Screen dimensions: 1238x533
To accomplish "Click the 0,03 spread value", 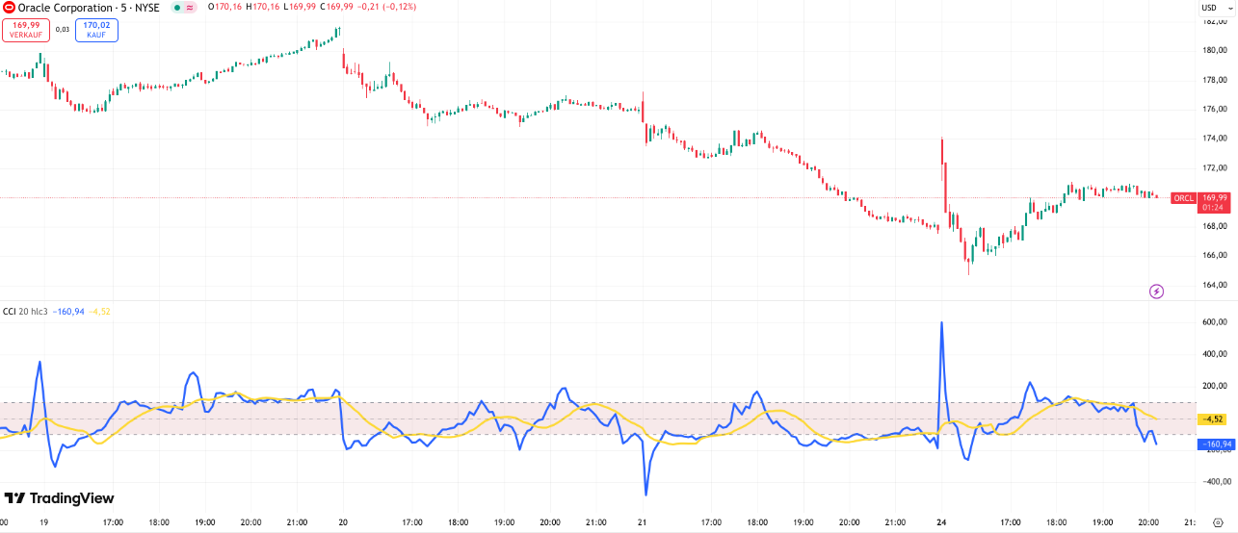I will (63, 30).
